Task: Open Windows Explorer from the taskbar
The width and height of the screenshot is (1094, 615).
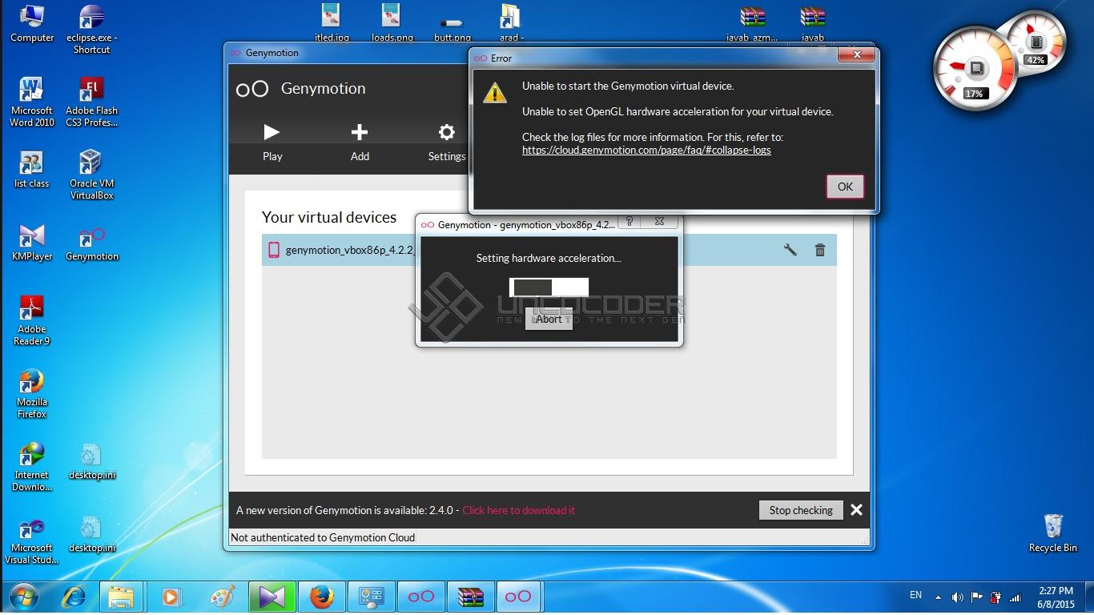Action: click(x=121, y=597)
